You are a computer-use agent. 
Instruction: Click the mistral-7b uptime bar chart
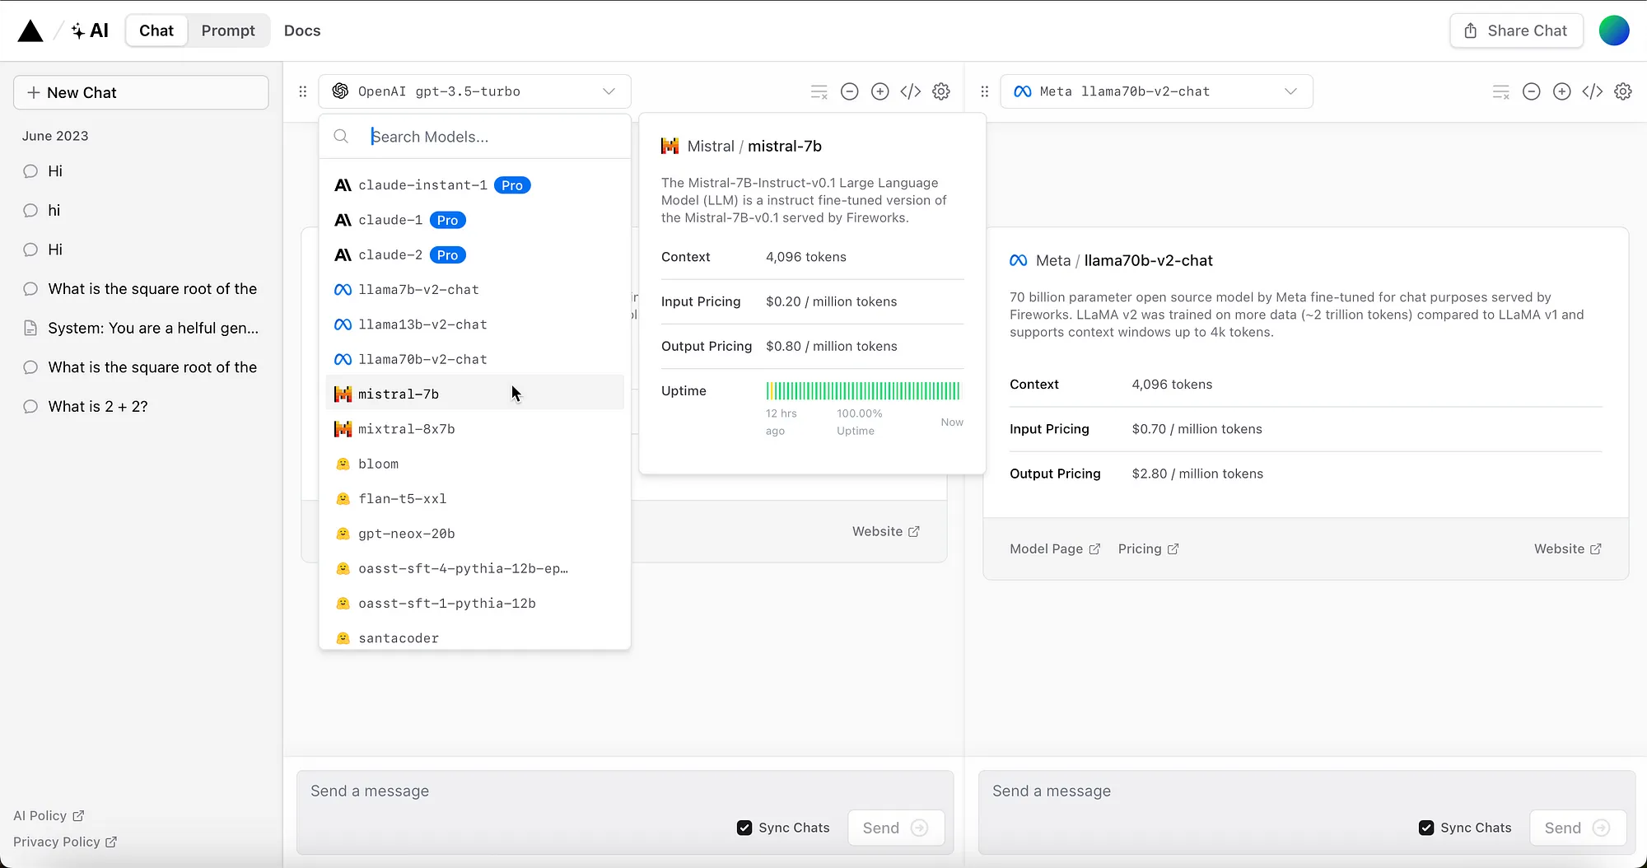coord(863,390)
